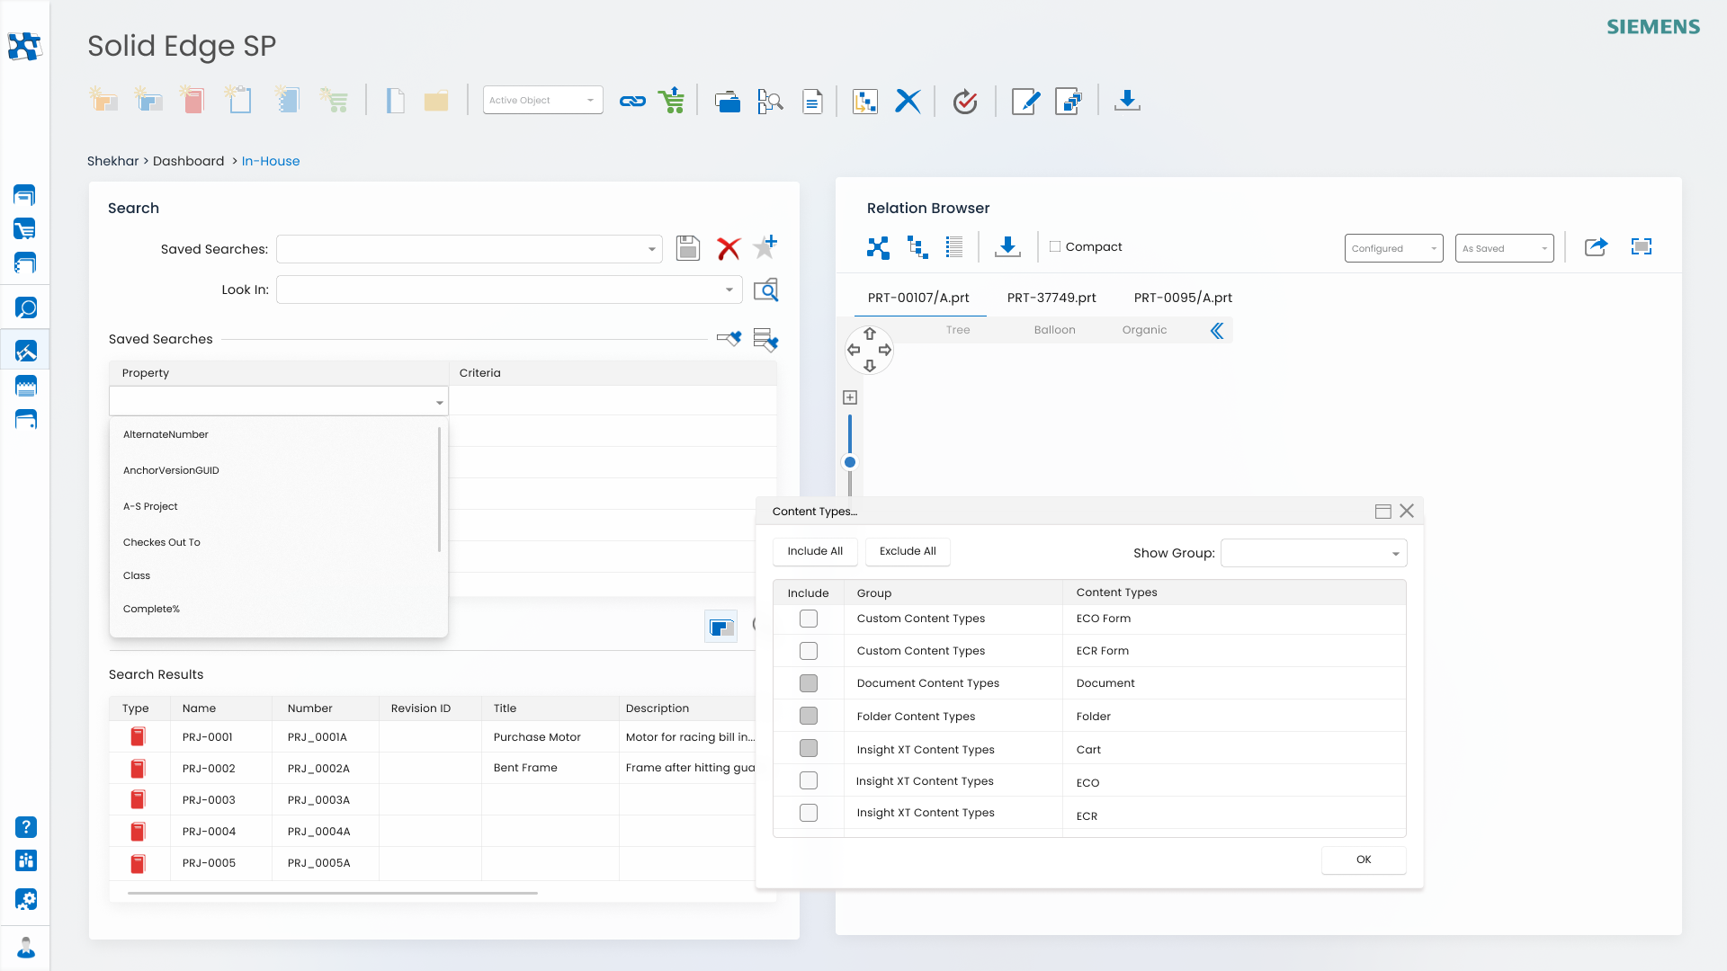Click the Look In browse magnifier icon
This screenshot has width=1727, height=971.
[765, 290]
